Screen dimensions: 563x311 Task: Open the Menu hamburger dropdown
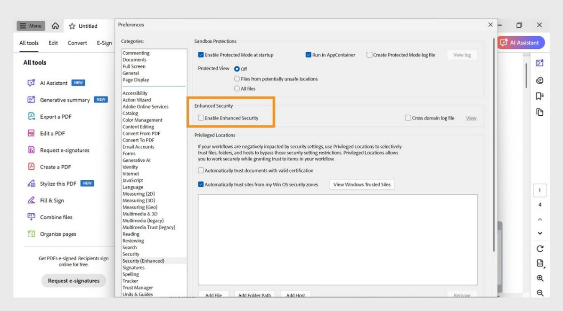pyautogui.click(x=30, y=26)
